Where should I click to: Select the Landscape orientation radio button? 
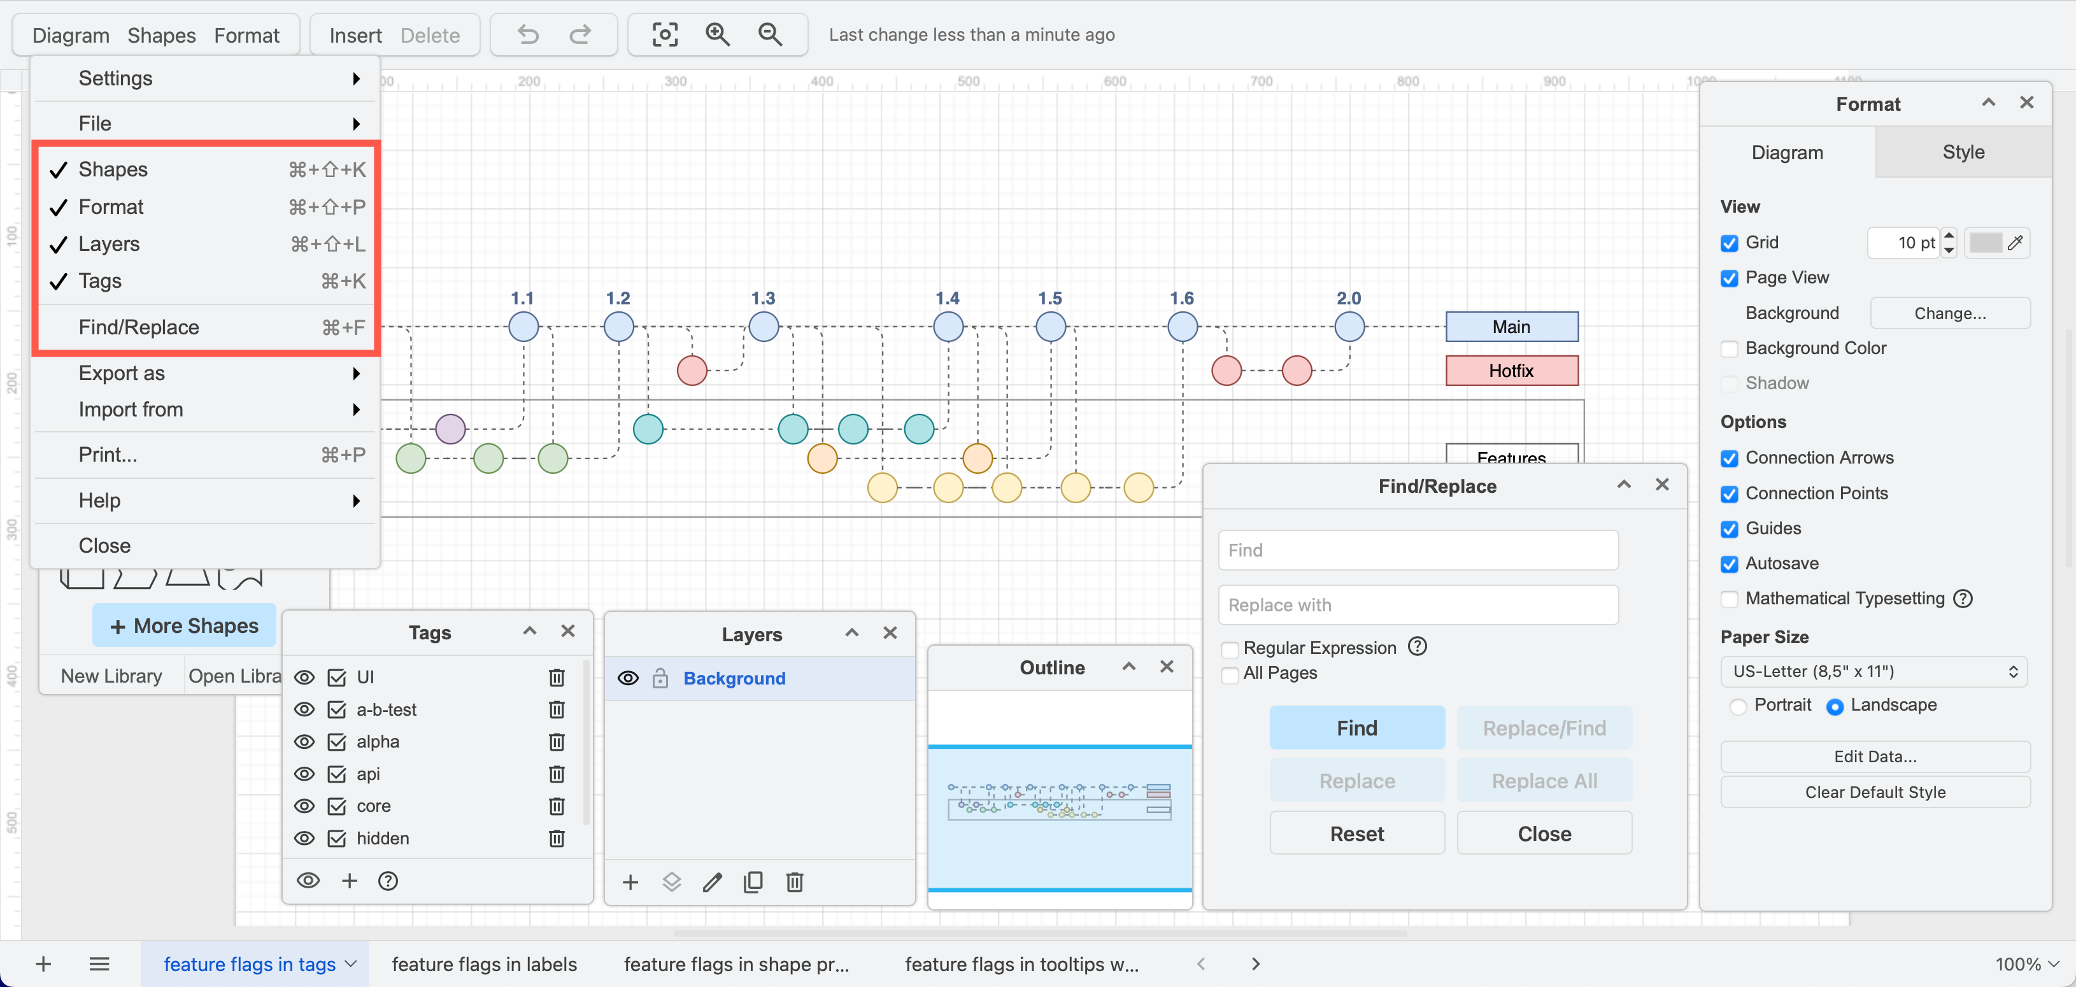(1835, 706)
